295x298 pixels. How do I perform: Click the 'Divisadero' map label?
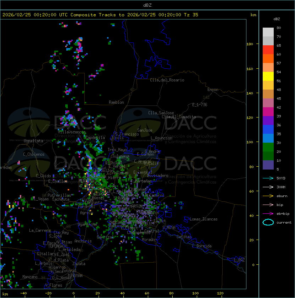158,176
